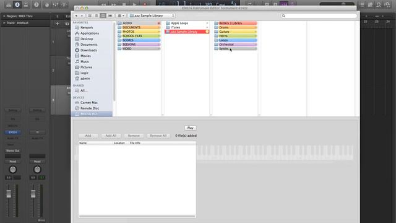Open the Apple Loops folder
Image resolution: width=396 pixels, height=223 pixels.
(x=187, y=23)
